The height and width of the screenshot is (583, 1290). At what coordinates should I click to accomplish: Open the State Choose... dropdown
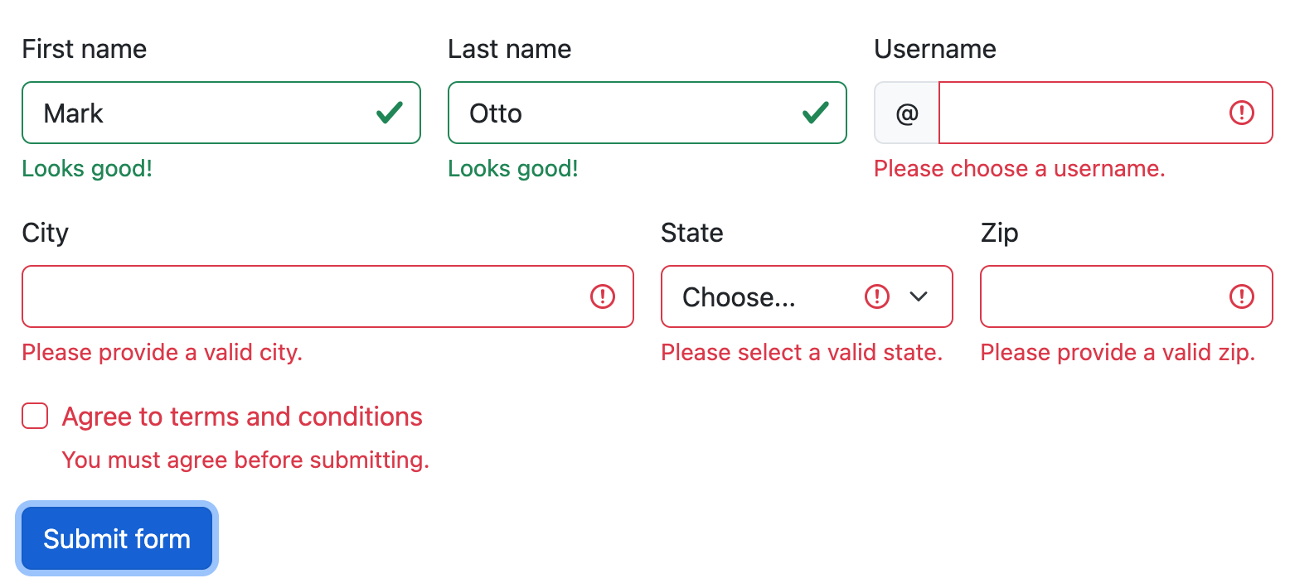point(763,296)
